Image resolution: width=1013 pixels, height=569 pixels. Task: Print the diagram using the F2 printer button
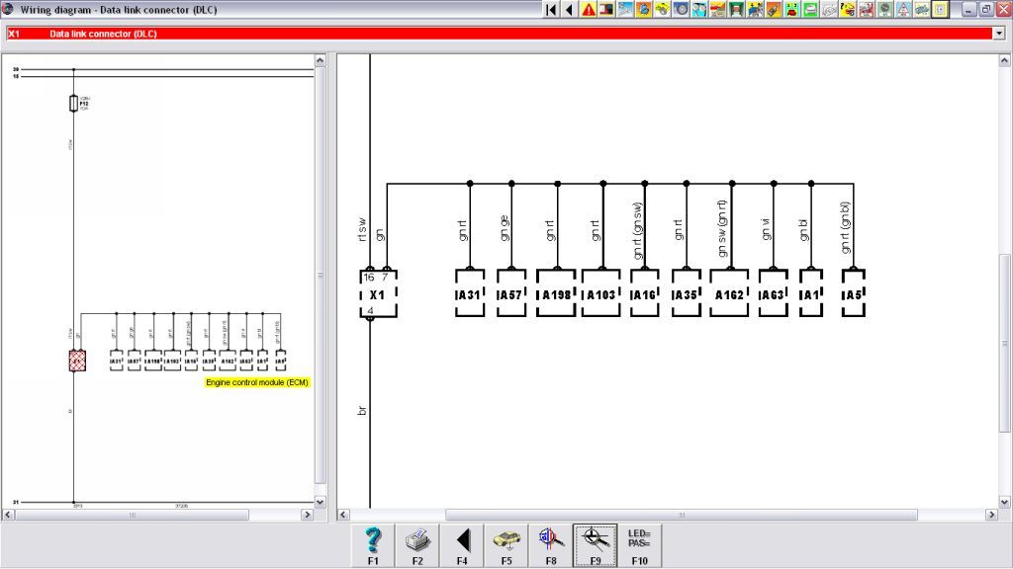pos(417,545)
